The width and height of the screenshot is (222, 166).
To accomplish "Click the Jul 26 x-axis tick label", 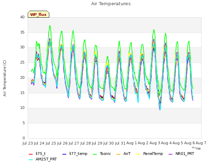I will (62, 143).
